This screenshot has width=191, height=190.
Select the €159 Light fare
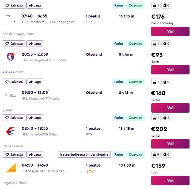[x=170, y=180]
